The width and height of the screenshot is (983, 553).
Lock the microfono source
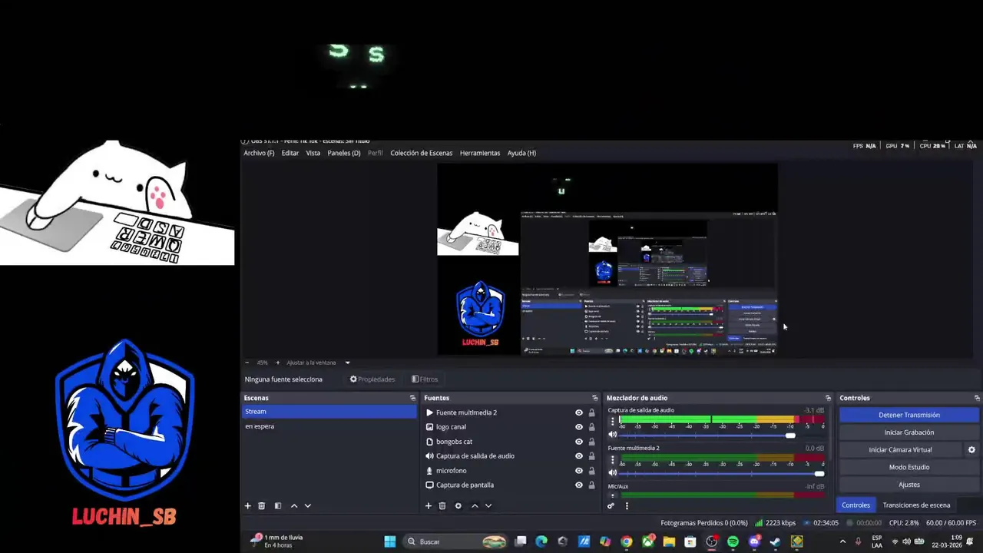click(591, 471)
